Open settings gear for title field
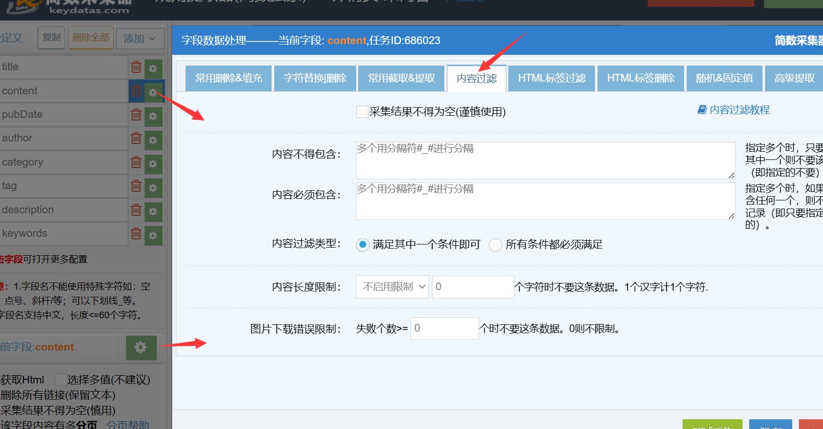823x429 pixels. click(x=153, y=68)
